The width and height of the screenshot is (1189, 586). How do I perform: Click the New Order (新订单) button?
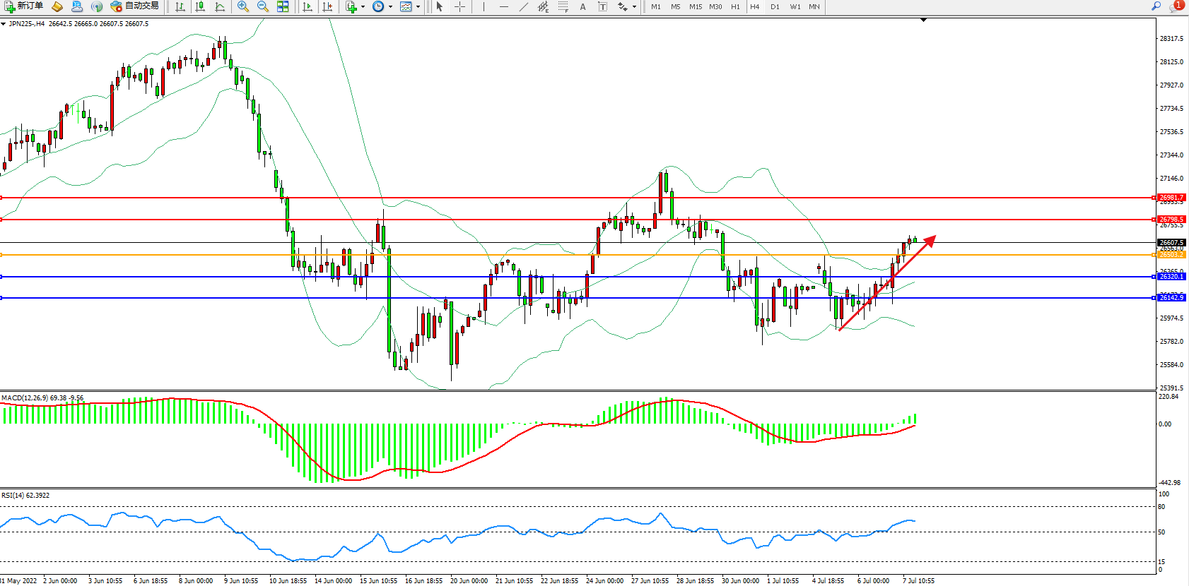coord(23,6)
